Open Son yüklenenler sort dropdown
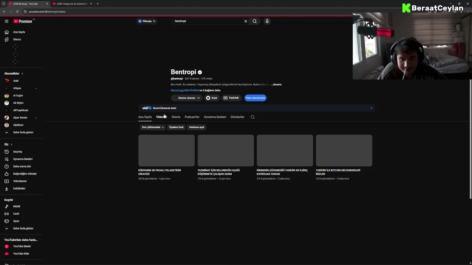The width and height of the screenshot is (472, 265). point(153,127)
